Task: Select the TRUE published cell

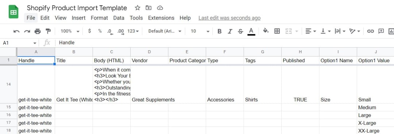Action: pos(300,84)
